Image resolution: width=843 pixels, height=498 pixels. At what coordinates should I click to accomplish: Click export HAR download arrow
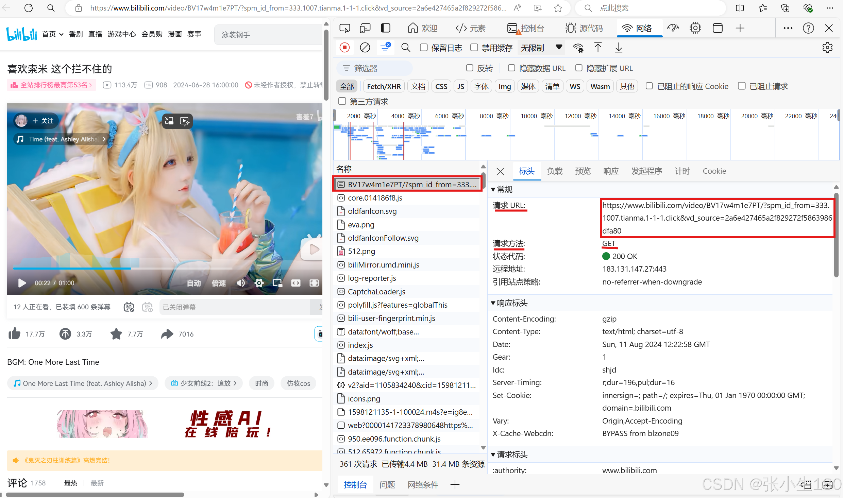tap(619, 48)
